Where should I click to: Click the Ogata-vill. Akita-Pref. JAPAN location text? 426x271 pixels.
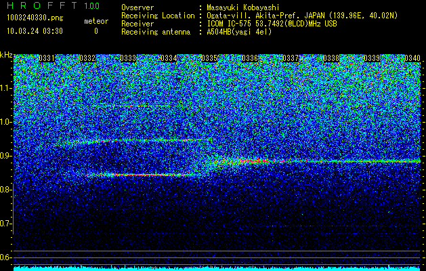(x=302, y=16)
